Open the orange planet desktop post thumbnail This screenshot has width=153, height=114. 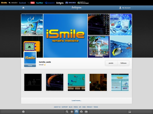pyautogui.click(x=55, y=82)
